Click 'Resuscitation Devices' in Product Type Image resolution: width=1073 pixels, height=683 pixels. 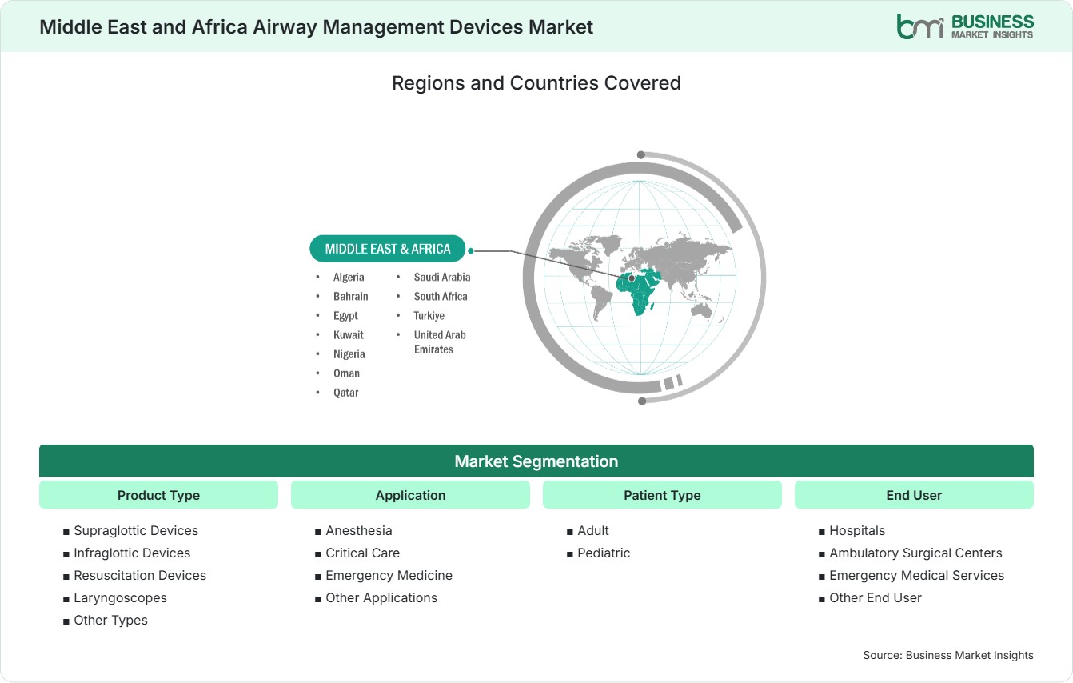tap(140, 575)
